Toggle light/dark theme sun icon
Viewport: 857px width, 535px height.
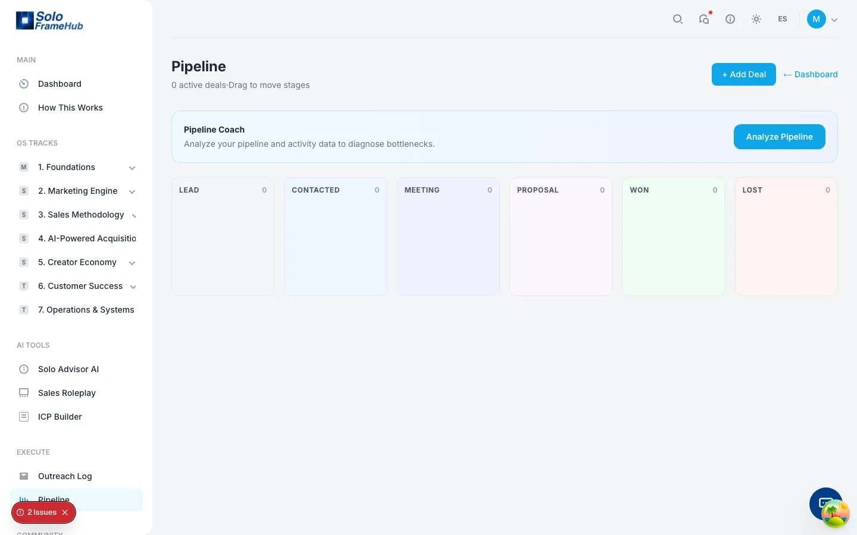[x=756, y=19]
